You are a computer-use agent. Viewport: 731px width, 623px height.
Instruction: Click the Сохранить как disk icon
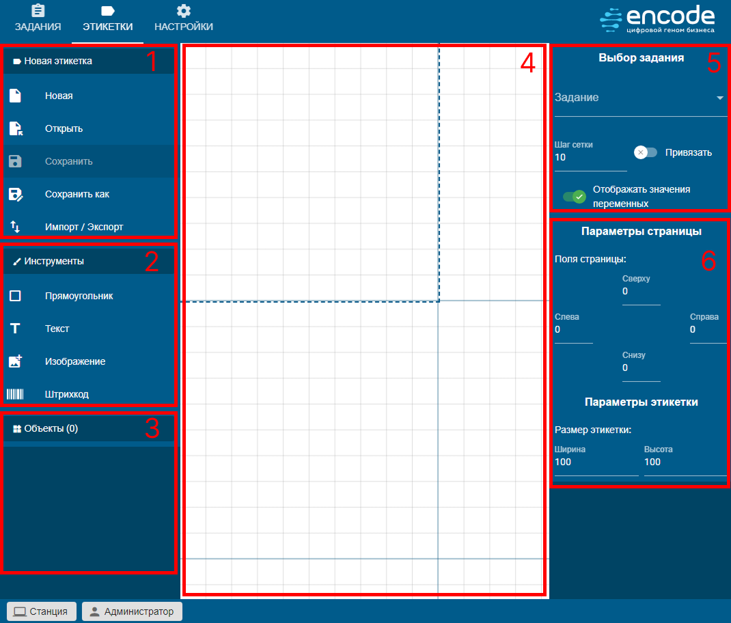click(x=15, y=194)
